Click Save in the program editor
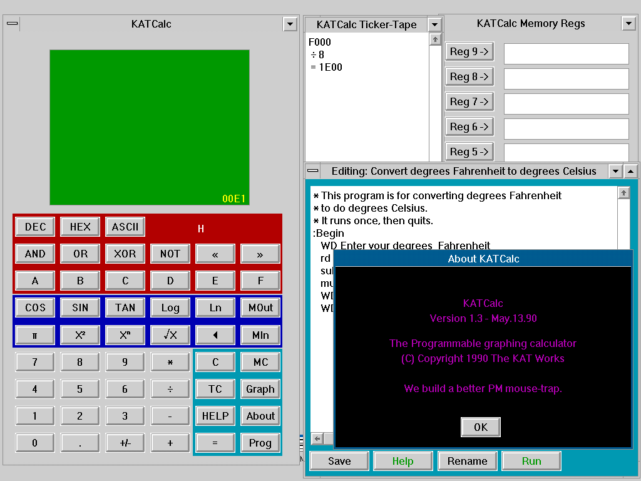 coord(339,462)
